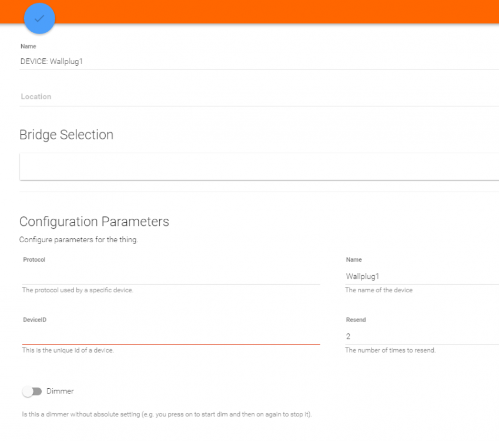Click the device name field containing 'Wallplug1'

click(421, 276)
